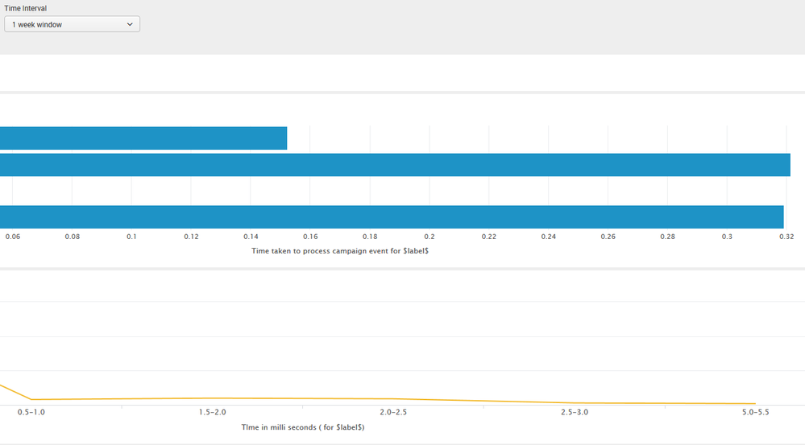
Task: Open the Time Interval dropdown
Action: [72, 25]
